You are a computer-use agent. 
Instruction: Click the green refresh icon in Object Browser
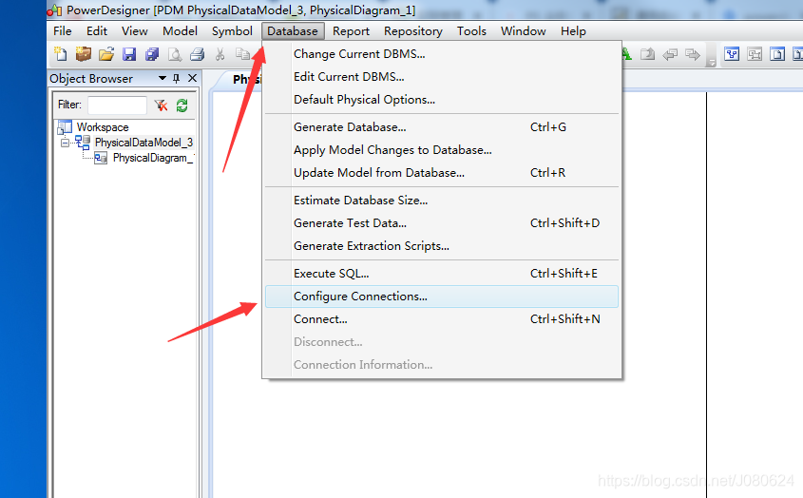click(x=182, y=105)
